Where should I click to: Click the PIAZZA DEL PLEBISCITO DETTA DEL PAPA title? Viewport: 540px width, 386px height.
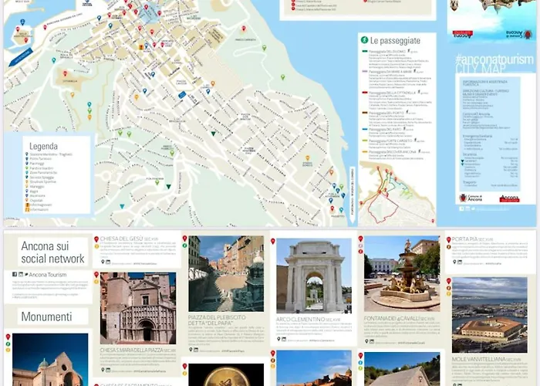coord(217,320)
